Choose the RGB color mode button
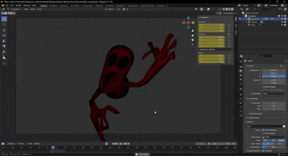The width and height of the screenshot is (288, 156). pyautogui.click(x=274, y=140)
